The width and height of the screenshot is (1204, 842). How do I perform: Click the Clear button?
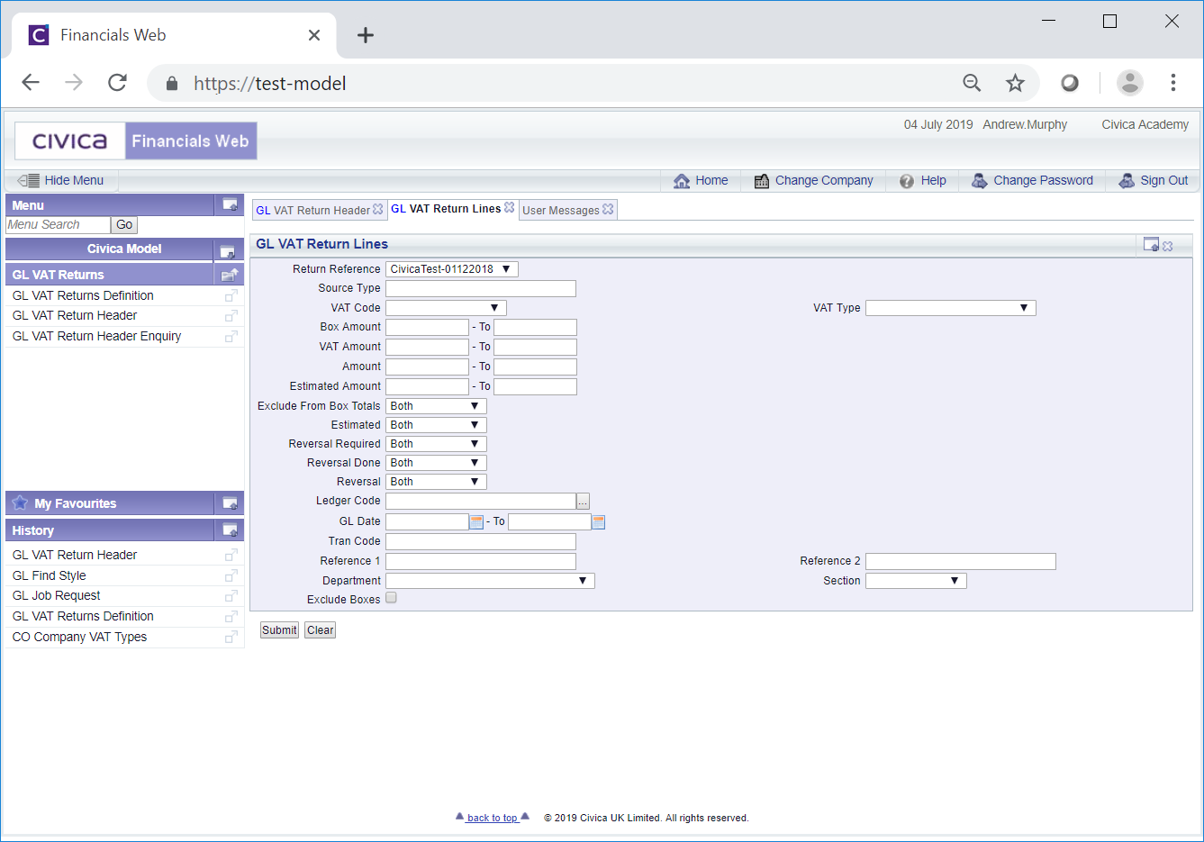coord(320,630)
